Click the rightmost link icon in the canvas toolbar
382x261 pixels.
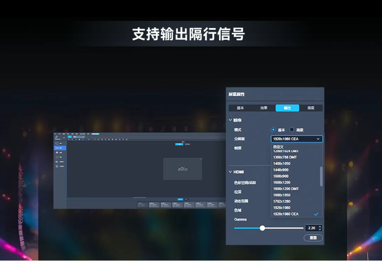tap(126, 139)
